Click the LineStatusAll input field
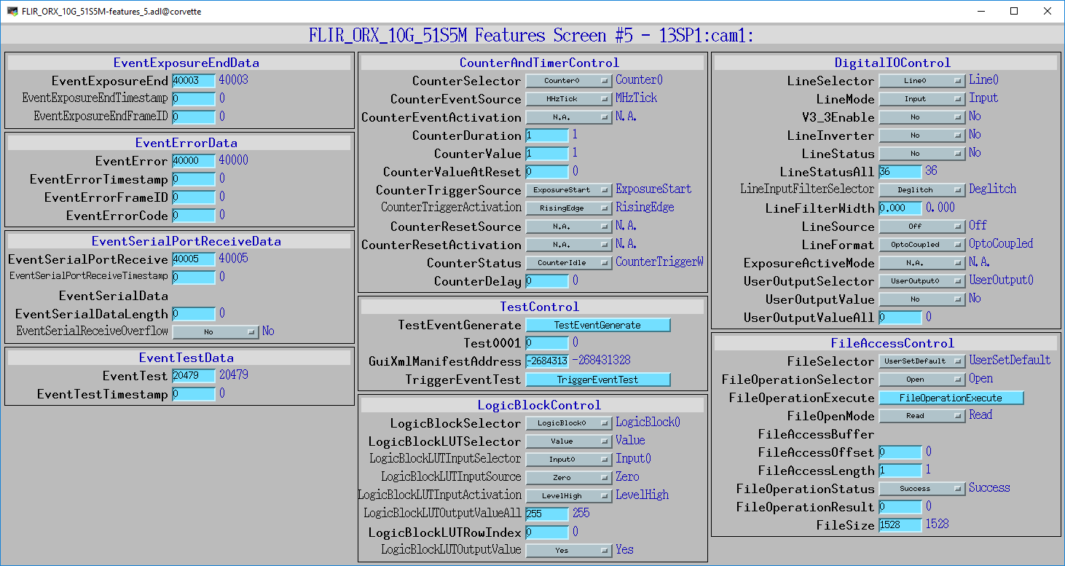Image resolution: width=1065 pixels, height=566 pixels. pos(900,172)
